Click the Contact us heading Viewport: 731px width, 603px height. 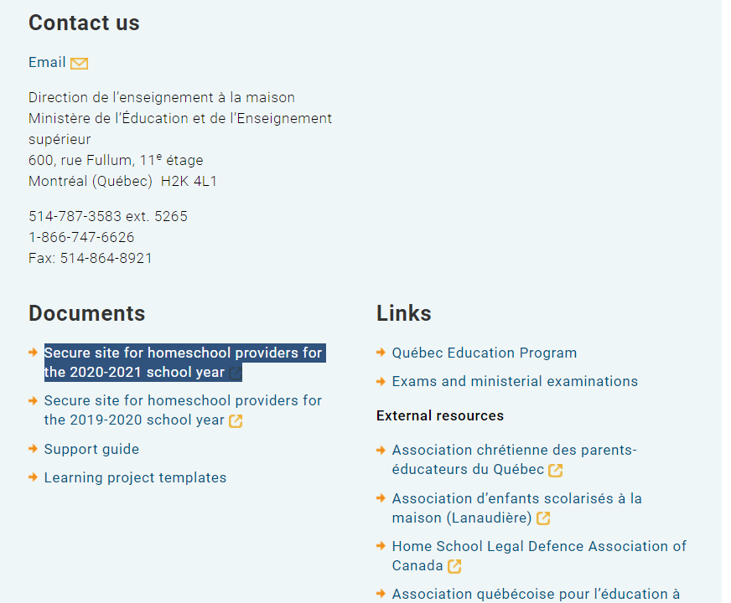coord(84,23)
